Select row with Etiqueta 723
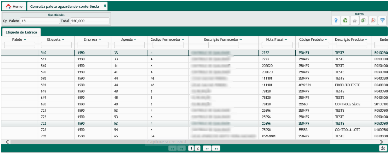This screenshot has height=153, width=389. point(195,124)
